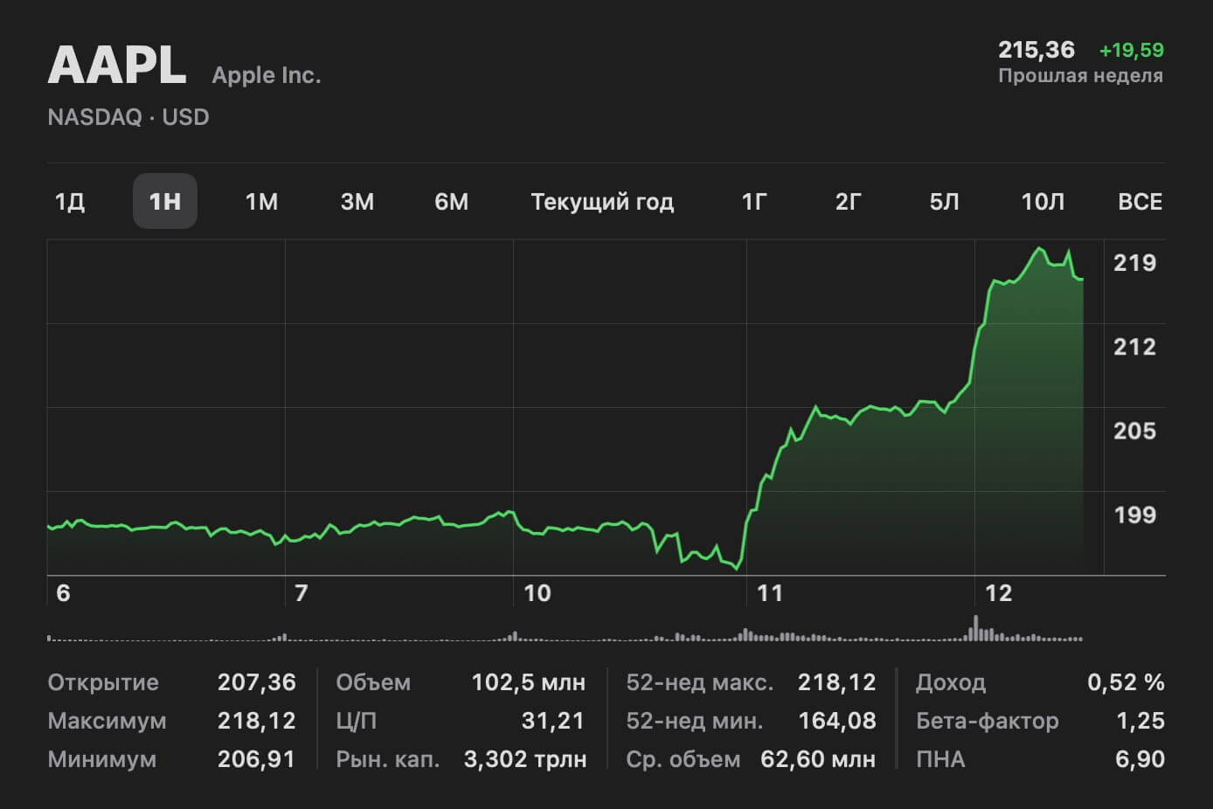Choose the Текущий год range tab
1213x809 pixels.
tap(602, 202)
